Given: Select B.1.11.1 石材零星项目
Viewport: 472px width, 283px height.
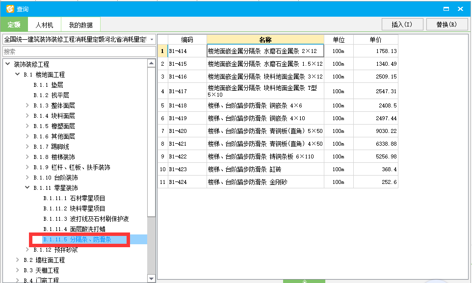Looking at the screenshot, I should (75, 198).
